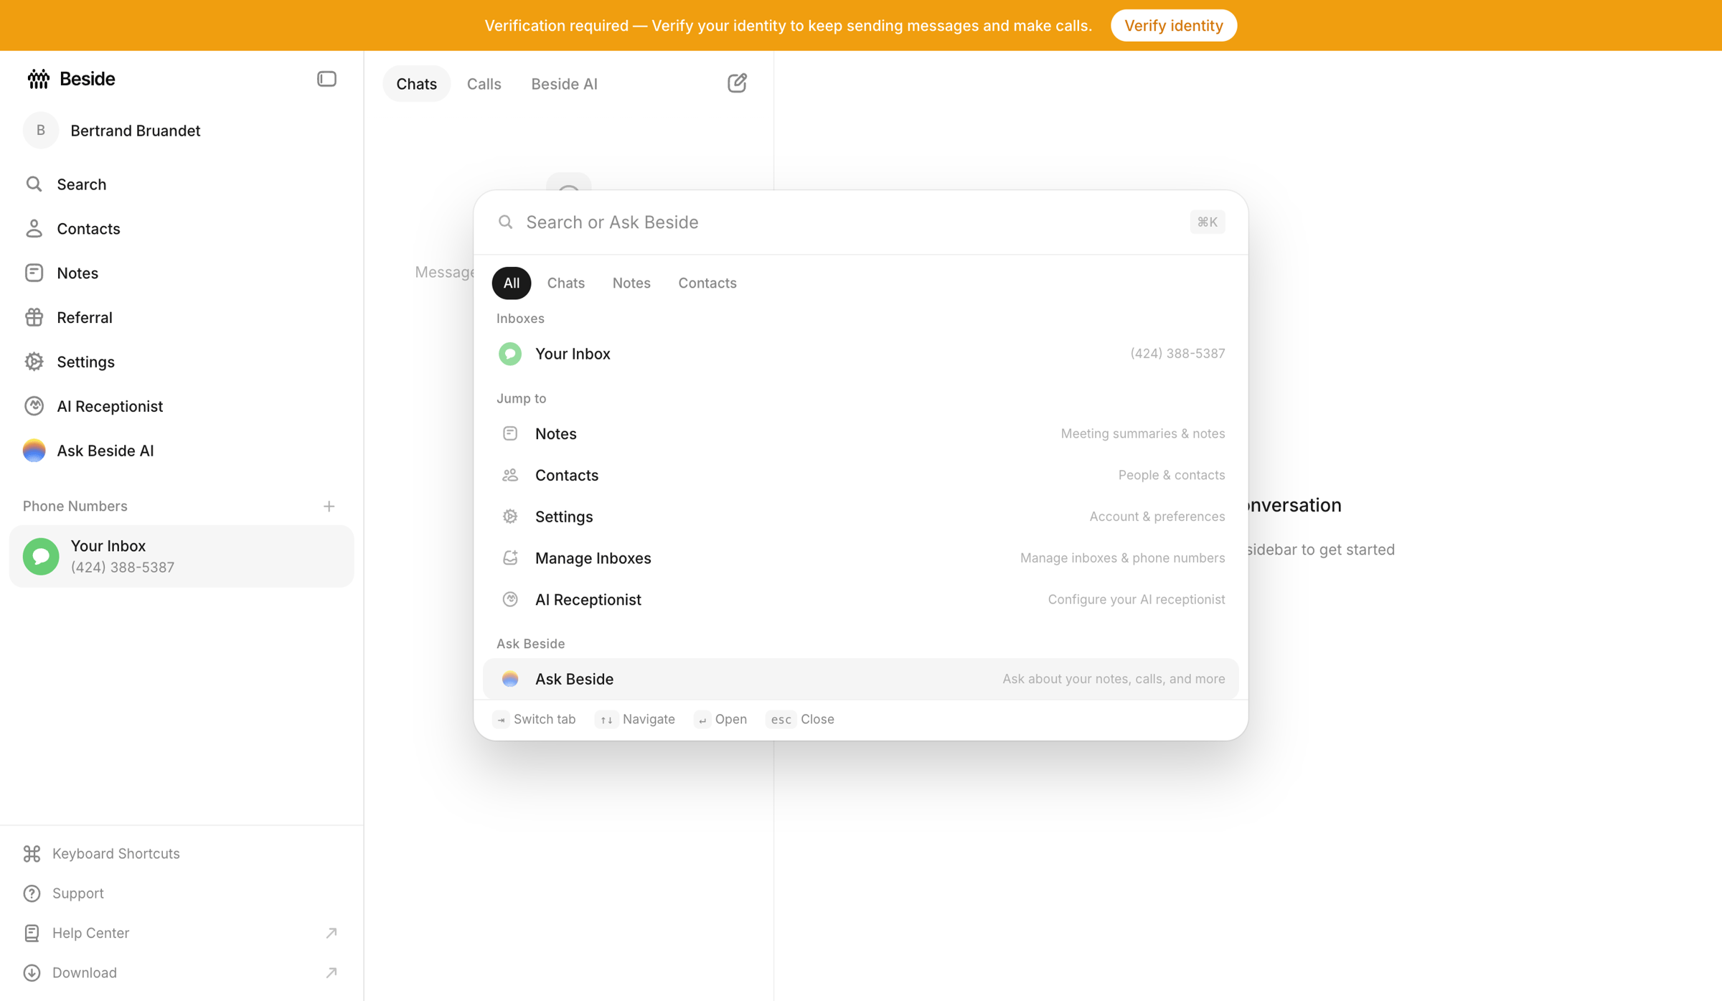Open Contacts in the sidebar

182,229
